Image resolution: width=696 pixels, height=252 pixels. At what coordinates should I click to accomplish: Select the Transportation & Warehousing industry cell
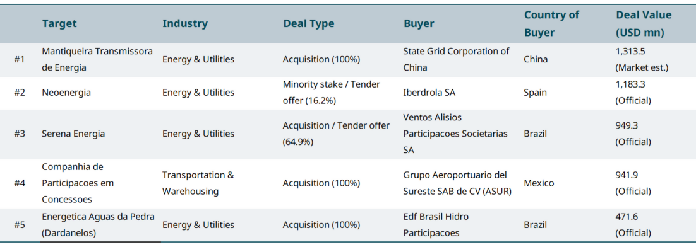pyautogui.click(x=198, y=183)
